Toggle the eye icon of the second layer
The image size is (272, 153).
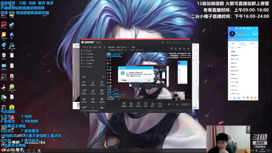click(82, 54)
